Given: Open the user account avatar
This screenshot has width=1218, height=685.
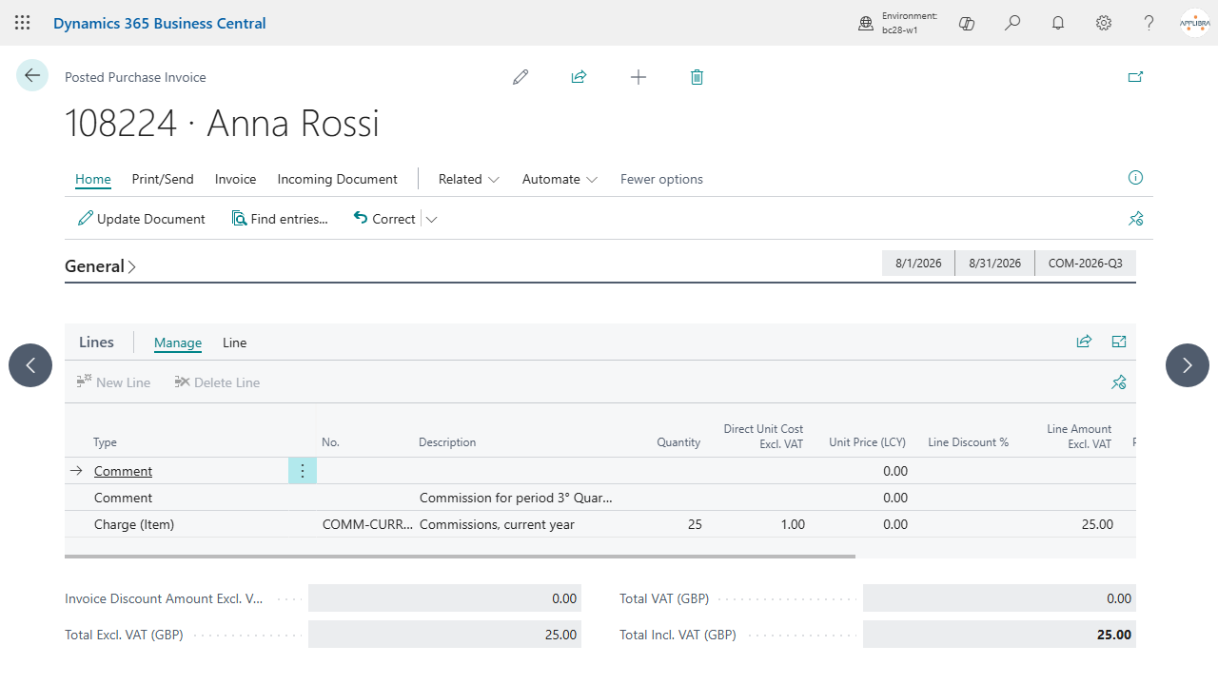Looking at the screenshot, I should [x=1195, y=23].
